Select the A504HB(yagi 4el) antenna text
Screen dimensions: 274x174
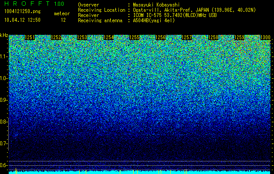[154, 20]
